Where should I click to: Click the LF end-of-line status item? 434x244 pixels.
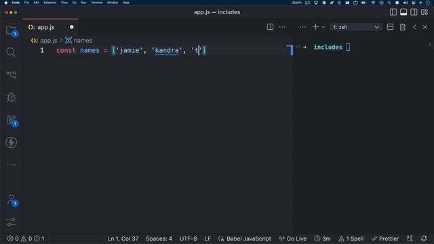pyautogui.click(x=208, y=239)
